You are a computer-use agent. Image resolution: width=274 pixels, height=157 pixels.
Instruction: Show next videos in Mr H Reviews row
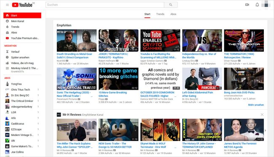point(265,130)
